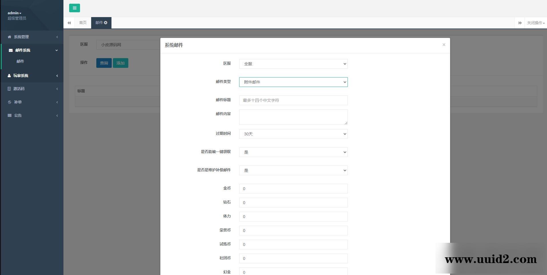Select the 补单 sidebar icon
This screenshot has width=547, height=275.
pyautogui.click(x=9, y=102)
